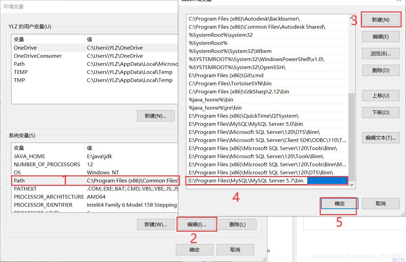The image size is (406, 262).
Task: Select the PROCESSOR_ARCHITECTURE row
Action: [x=95, y=197]
